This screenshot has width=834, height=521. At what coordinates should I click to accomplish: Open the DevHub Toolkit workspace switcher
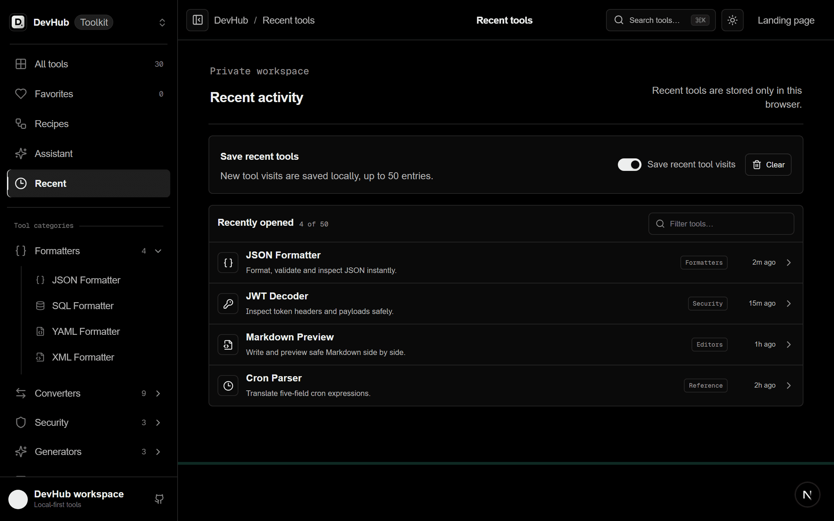pos(88,22)
